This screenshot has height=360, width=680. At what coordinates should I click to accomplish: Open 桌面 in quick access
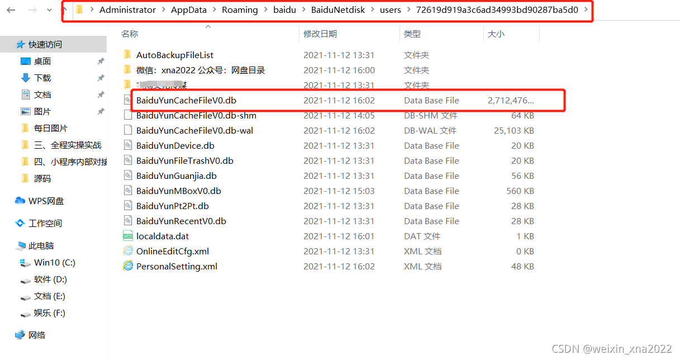pos(42,61)
